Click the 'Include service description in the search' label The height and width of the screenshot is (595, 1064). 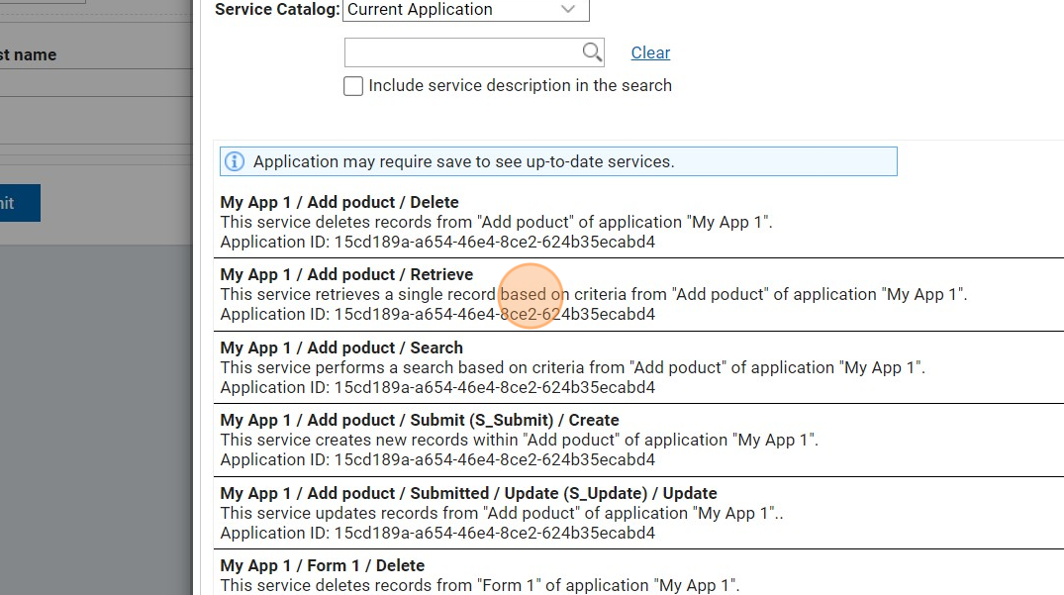coord(520,85)
